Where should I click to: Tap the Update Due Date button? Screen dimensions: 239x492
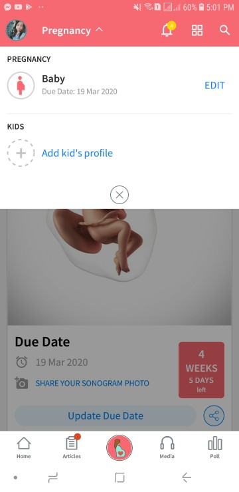tap(106, 416)
